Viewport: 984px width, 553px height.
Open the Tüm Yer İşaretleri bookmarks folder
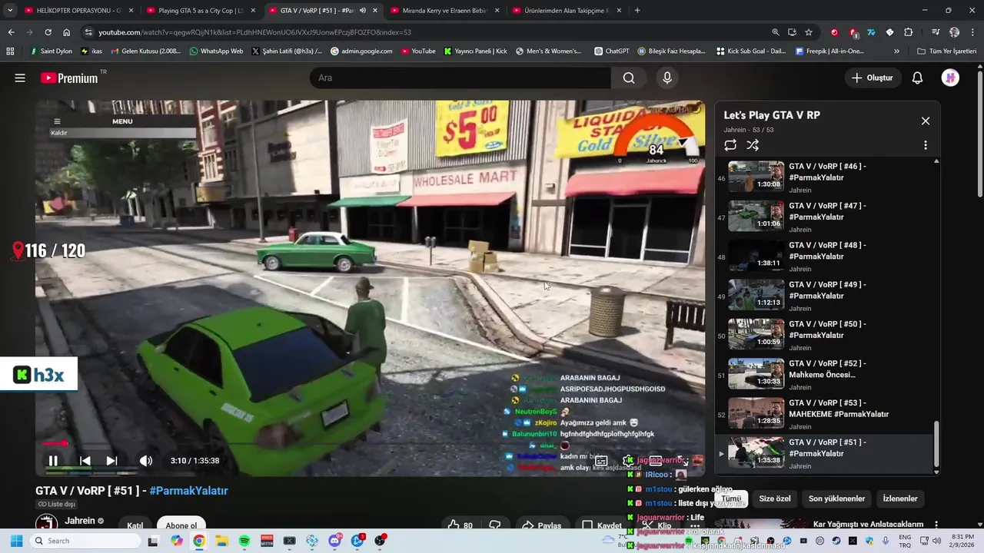pyautogui.click(x=947, y=51)
